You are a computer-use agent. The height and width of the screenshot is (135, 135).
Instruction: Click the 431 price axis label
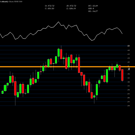(129, 54)
